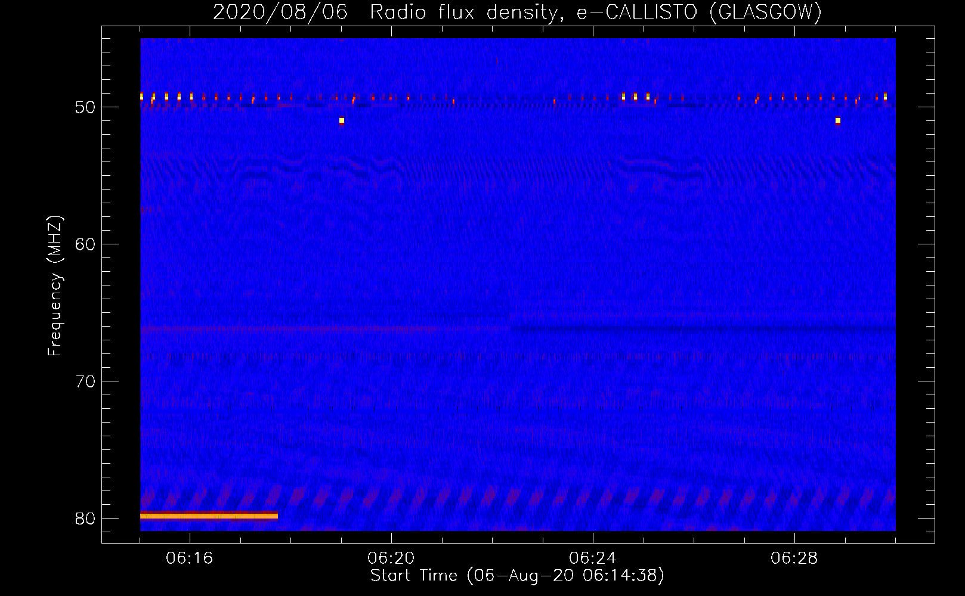Viewport: 965px width, 596px height.
Task: Click the 60 frequency tick label
Action: pos(85,244)
